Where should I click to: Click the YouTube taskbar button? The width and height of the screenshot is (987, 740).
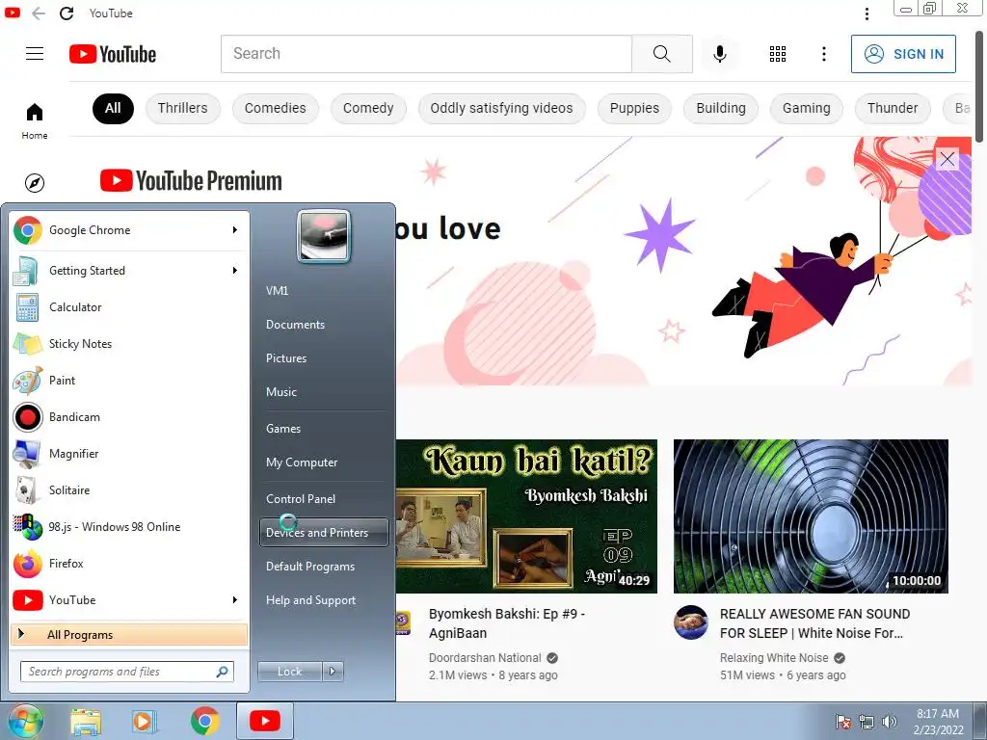(264, 721)
